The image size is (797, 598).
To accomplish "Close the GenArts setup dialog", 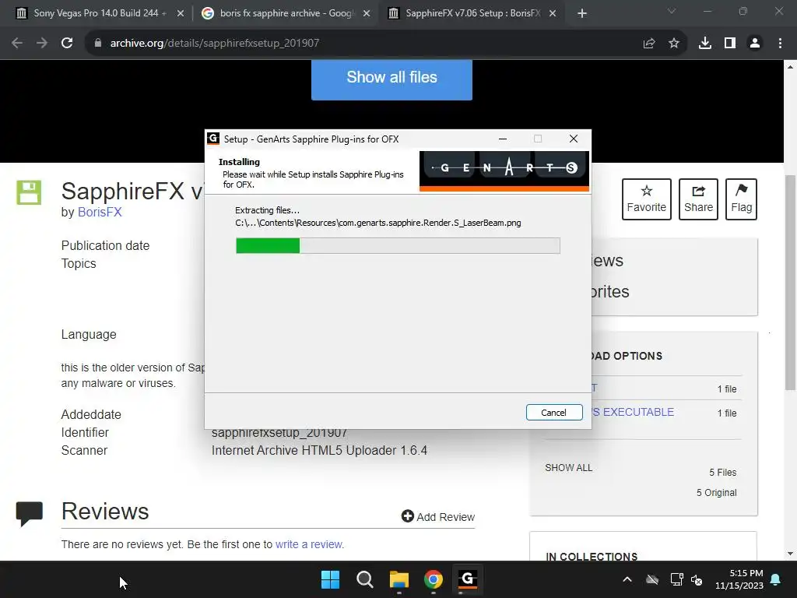I will point(574,139).
